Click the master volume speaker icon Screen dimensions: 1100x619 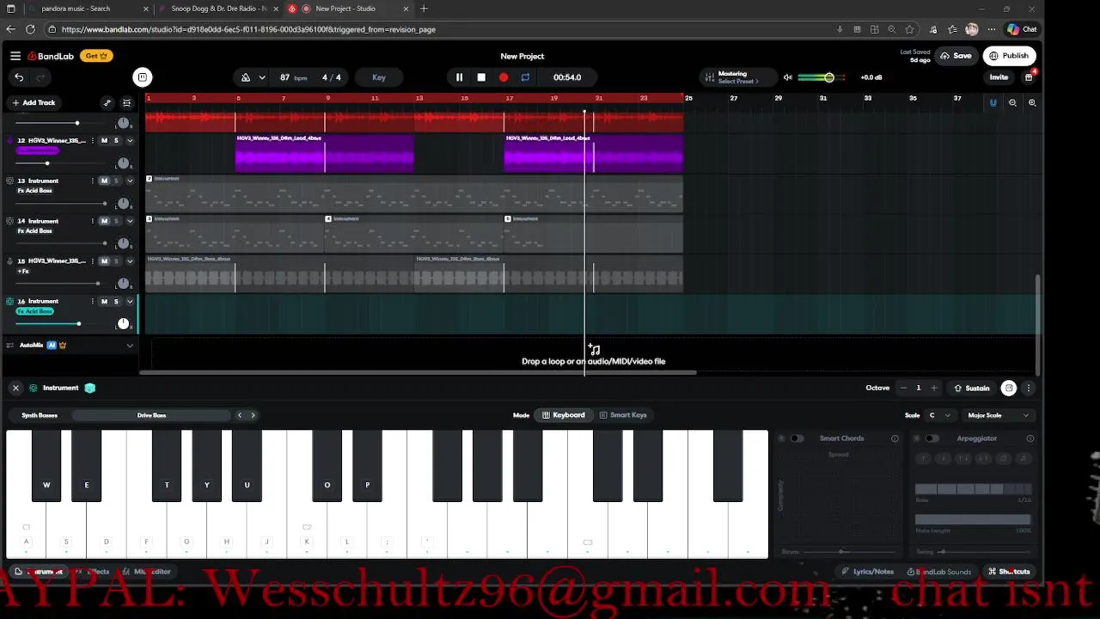coord(787,77)
